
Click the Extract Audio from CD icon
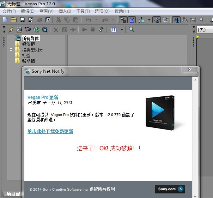tap(36, 30)
